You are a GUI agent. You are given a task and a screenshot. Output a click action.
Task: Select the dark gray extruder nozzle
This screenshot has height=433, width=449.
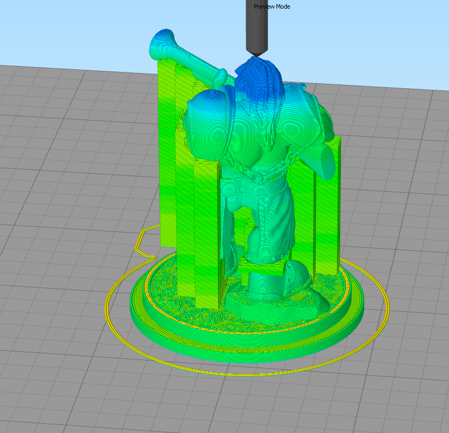coord(257,28)
